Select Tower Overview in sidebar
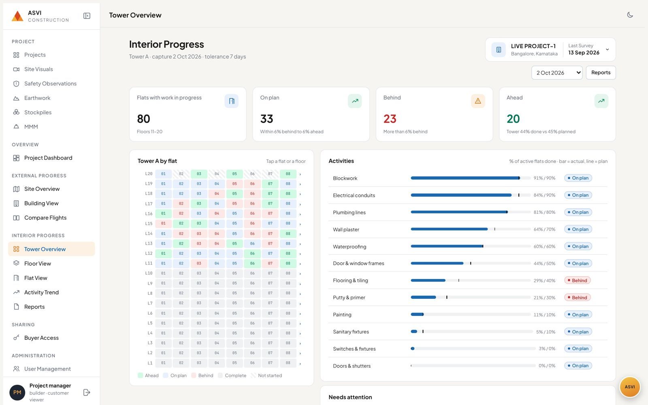648x405 pixels. click(51, 249)
